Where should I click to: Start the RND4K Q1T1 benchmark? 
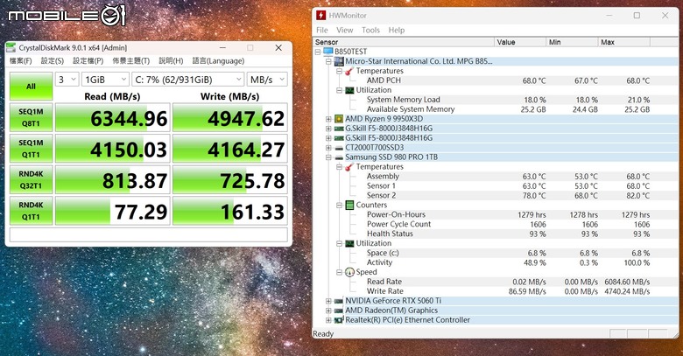pyautogui.click(x=31, y=211)
